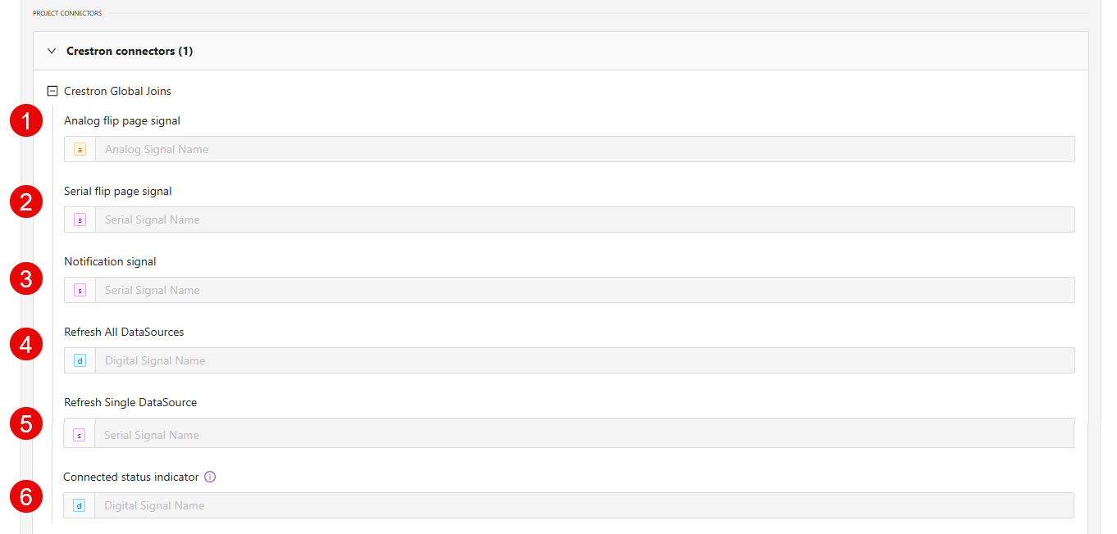Focus the Serial flip page signal field
This screenshot has width=1117, height=534.
tap(584, 219)
